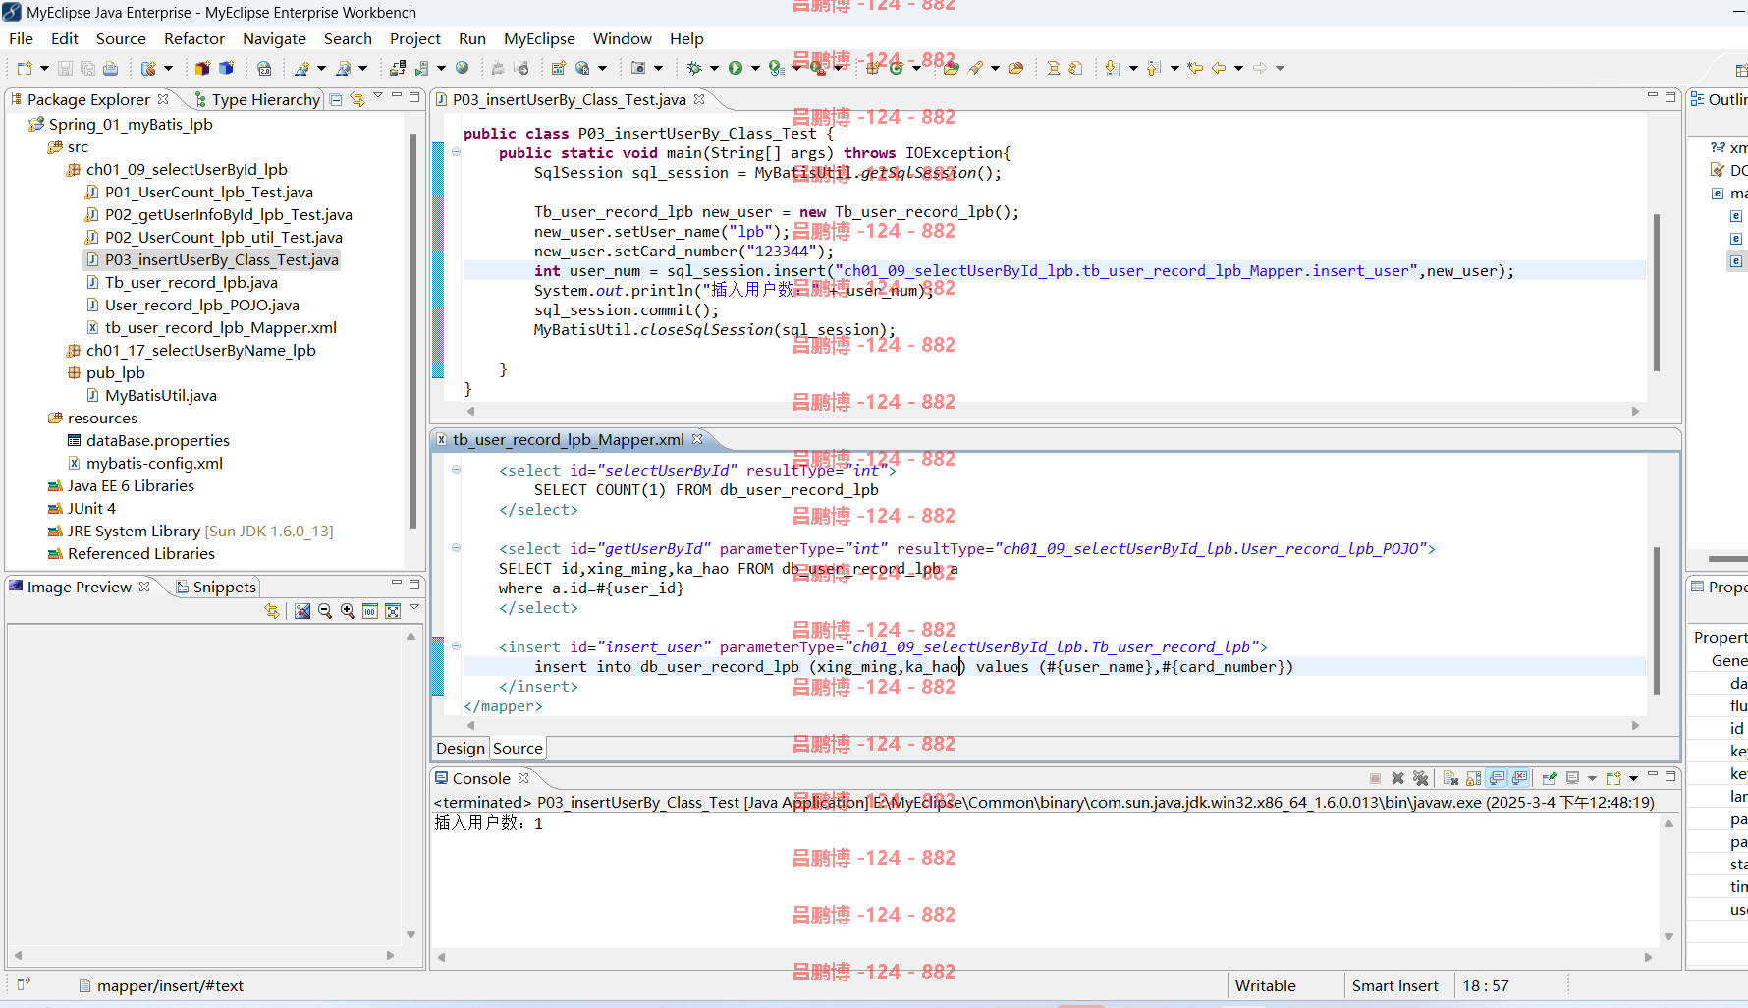Click Clear Console icon
Image resolution: width=1748 pixels, height=1008 pixels.
point(1450,778)
